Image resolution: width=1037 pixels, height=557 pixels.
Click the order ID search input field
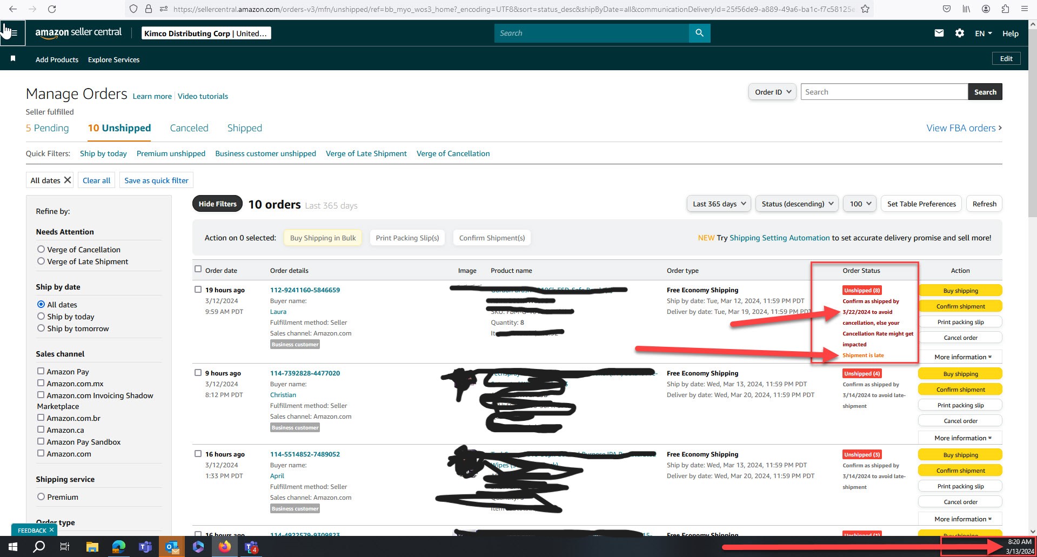point(884,92)
